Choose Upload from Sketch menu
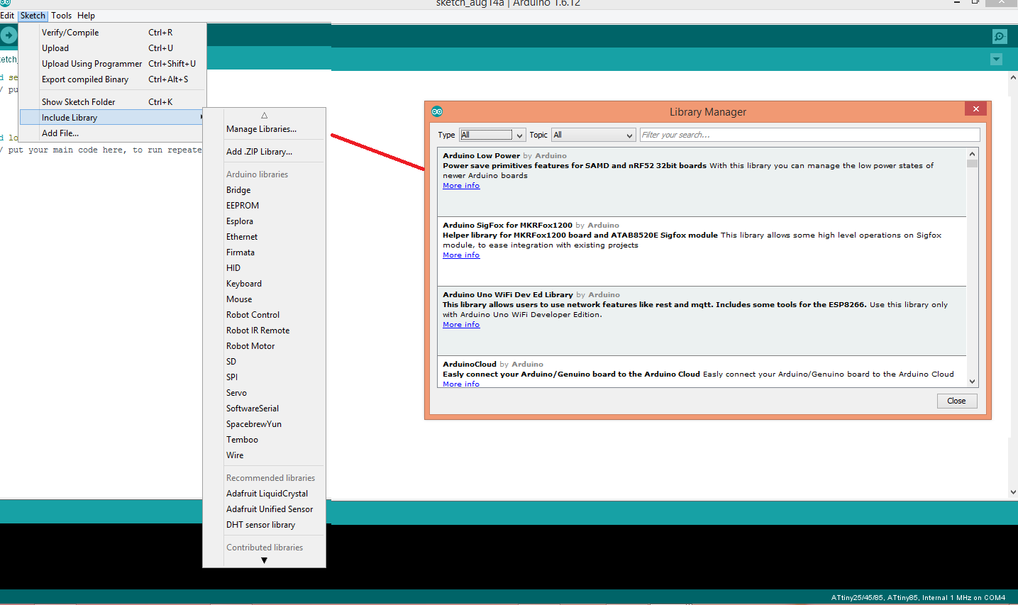1018x605 pixels. coord(113,48)
